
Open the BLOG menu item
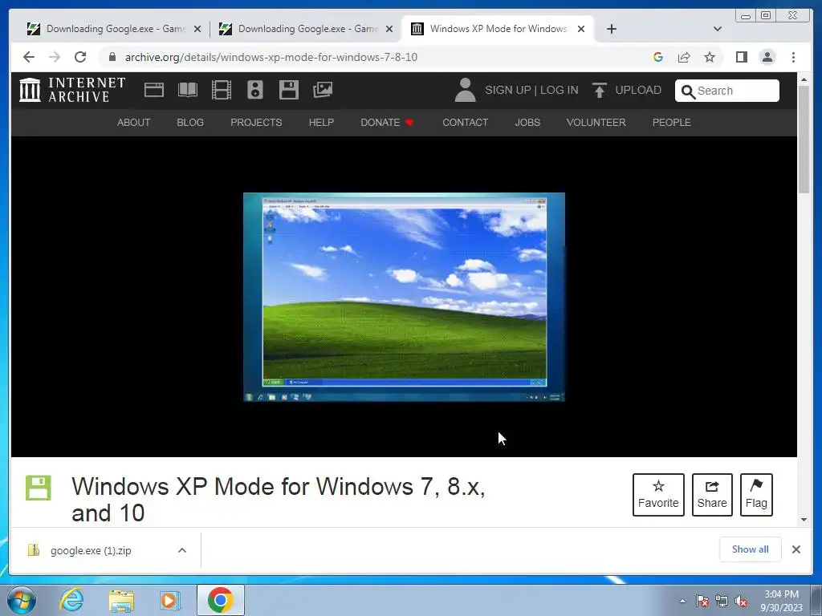[x=190, y=123]
